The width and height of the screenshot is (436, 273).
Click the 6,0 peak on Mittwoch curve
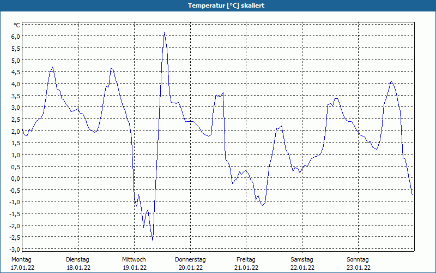click(x=165, y=33)
